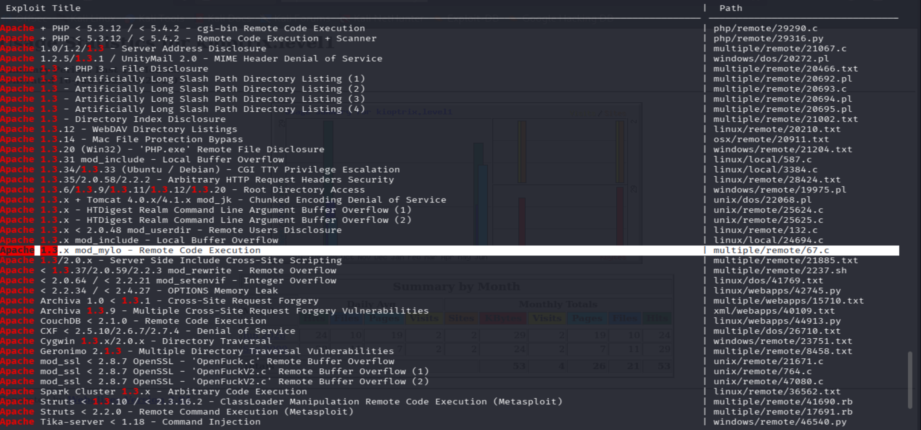Image resolution: width=921 pixels, height=430 pixels.
Task: Click the path windows/remote/21204.txt
Action: [783, 149]
